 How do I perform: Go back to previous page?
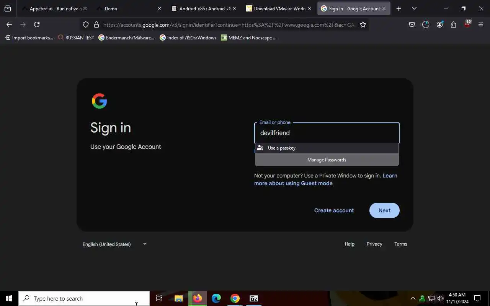9,24
